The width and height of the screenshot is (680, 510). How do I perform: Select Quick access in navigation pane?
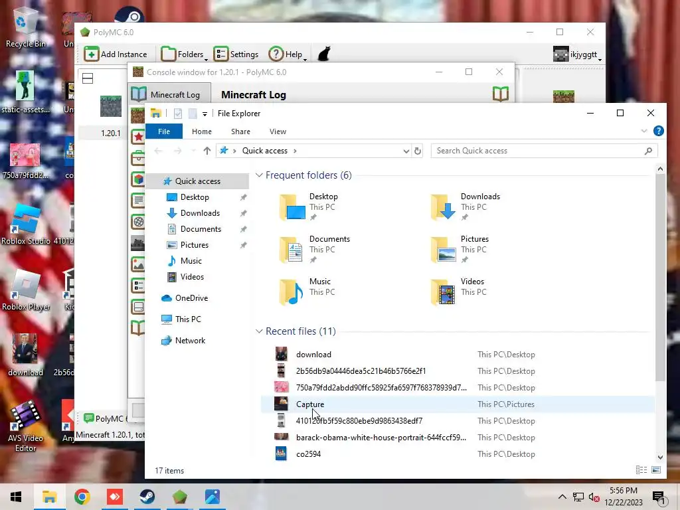(198, 181)
